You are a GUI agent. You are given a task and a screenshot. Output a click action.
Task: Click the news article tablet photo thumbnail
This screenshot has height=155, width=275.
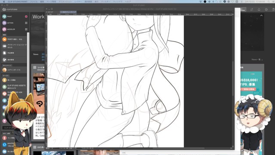click(39, 93)
